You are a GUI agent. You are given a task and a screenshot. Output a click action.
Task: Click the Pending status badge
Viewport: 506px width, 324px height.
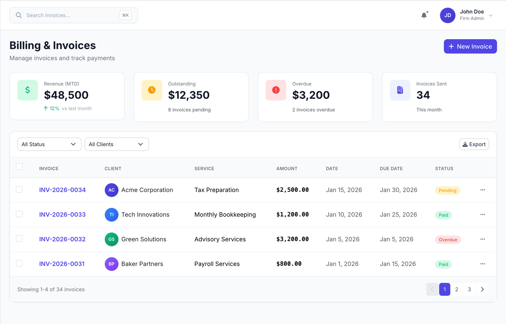coord(447,190)
